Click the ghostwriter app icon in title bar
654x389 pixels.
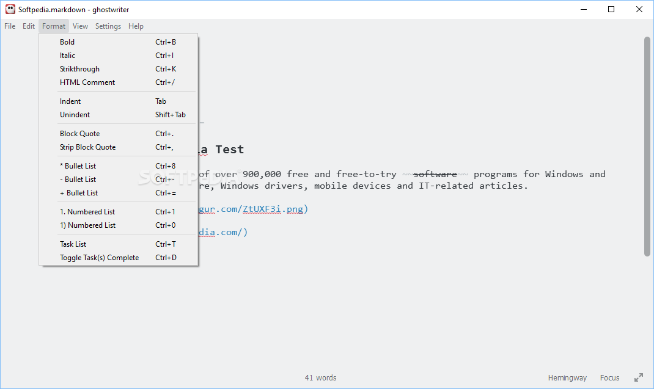[10, 9]
